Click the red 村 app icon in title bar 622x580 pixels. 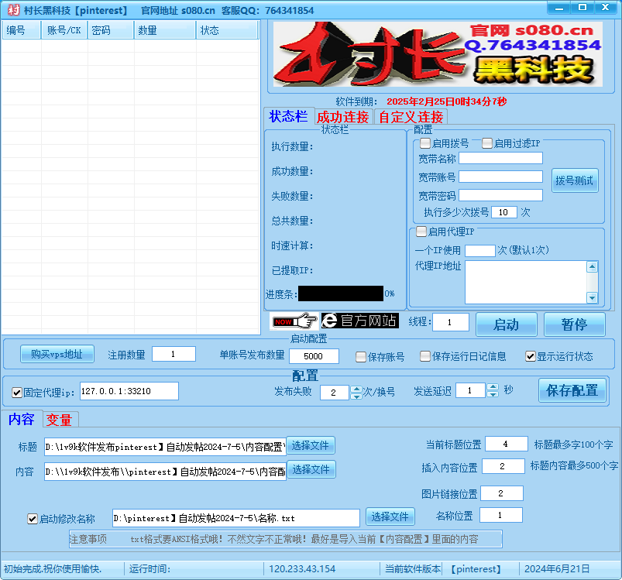(x=13, y=10)
